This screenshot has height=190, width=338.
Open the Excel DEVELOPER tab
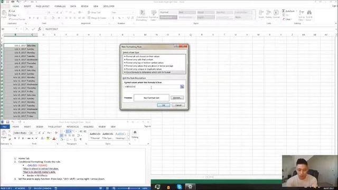point(109,6)
